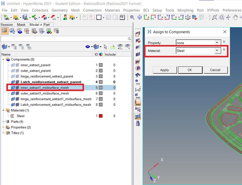
Task: Open the Mesh menu
Action: coord(75,10)
